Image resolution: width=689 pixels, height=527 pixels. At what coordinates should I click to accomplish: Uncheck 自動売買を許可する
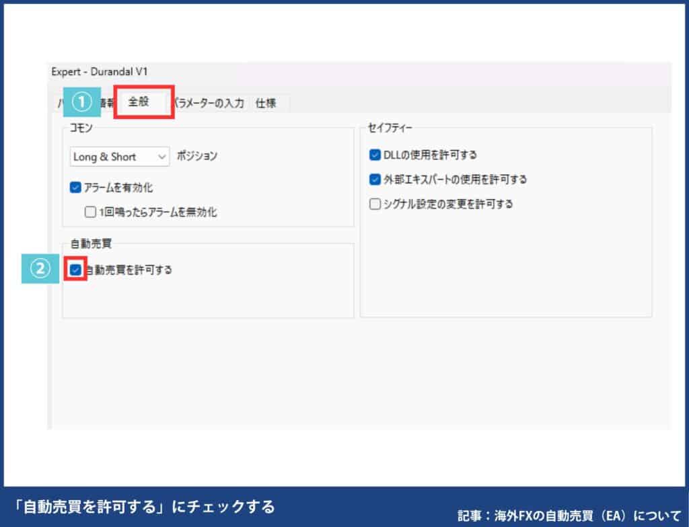[x=76, y=270]
